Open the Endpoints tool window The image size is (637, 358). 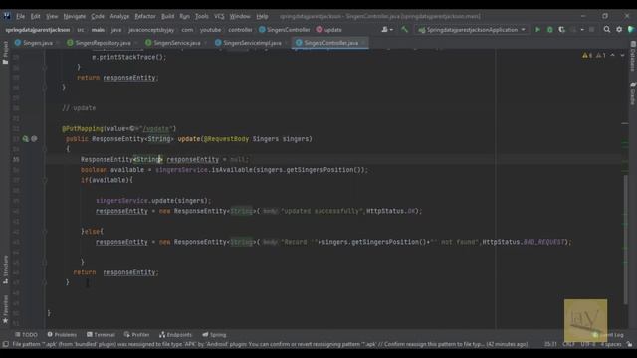[175, 335]
